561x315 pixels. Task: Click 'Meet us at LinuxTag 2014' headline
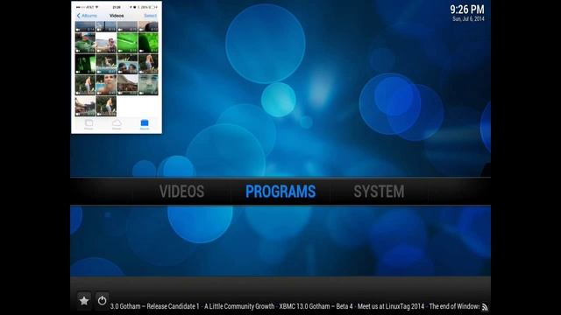391,306
